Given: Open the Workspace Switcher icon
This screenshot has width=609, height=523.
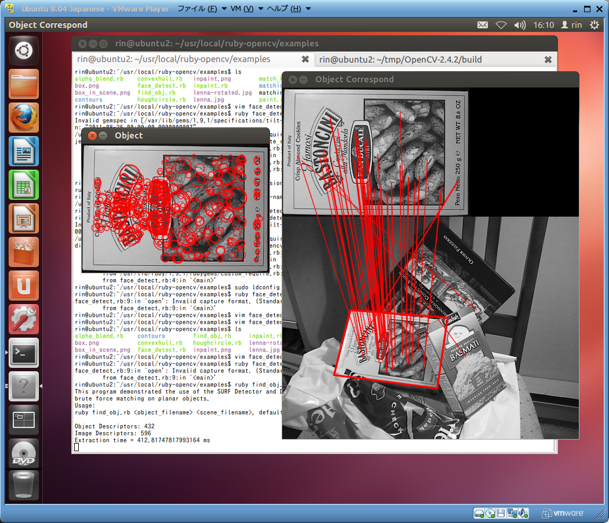Looking at the screenshot, I should point(24,420).
